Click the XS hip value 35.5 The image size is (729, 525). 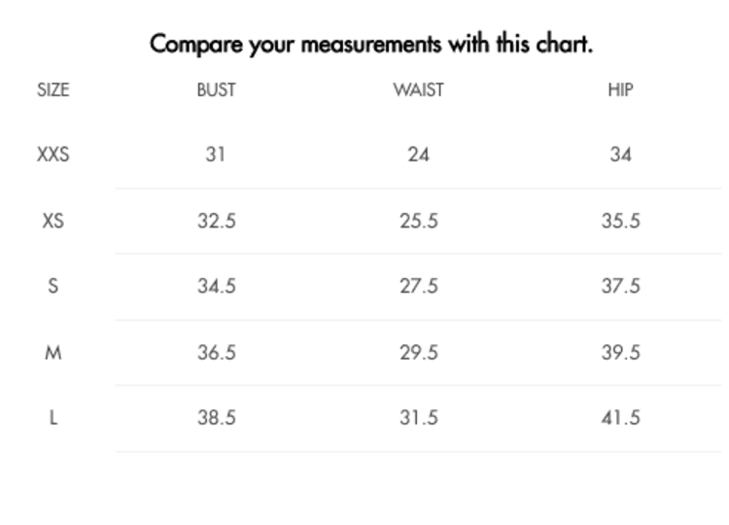coord(620,221)
